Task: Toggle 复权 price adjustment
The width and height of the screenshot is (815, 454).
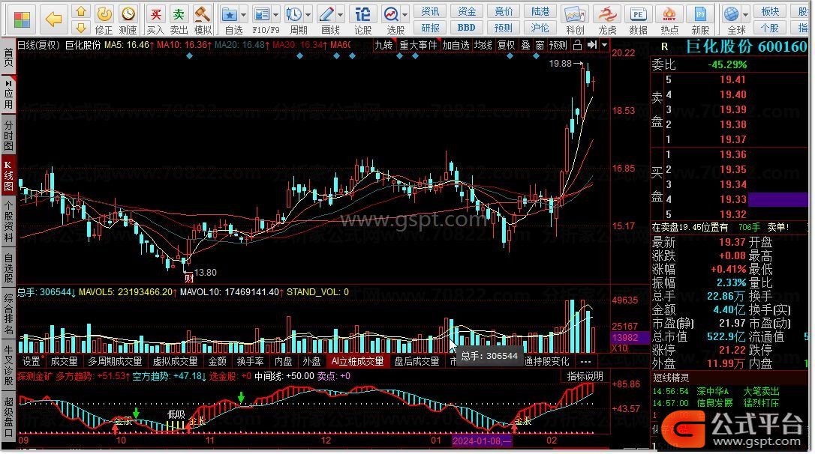Action: [506, 46]
